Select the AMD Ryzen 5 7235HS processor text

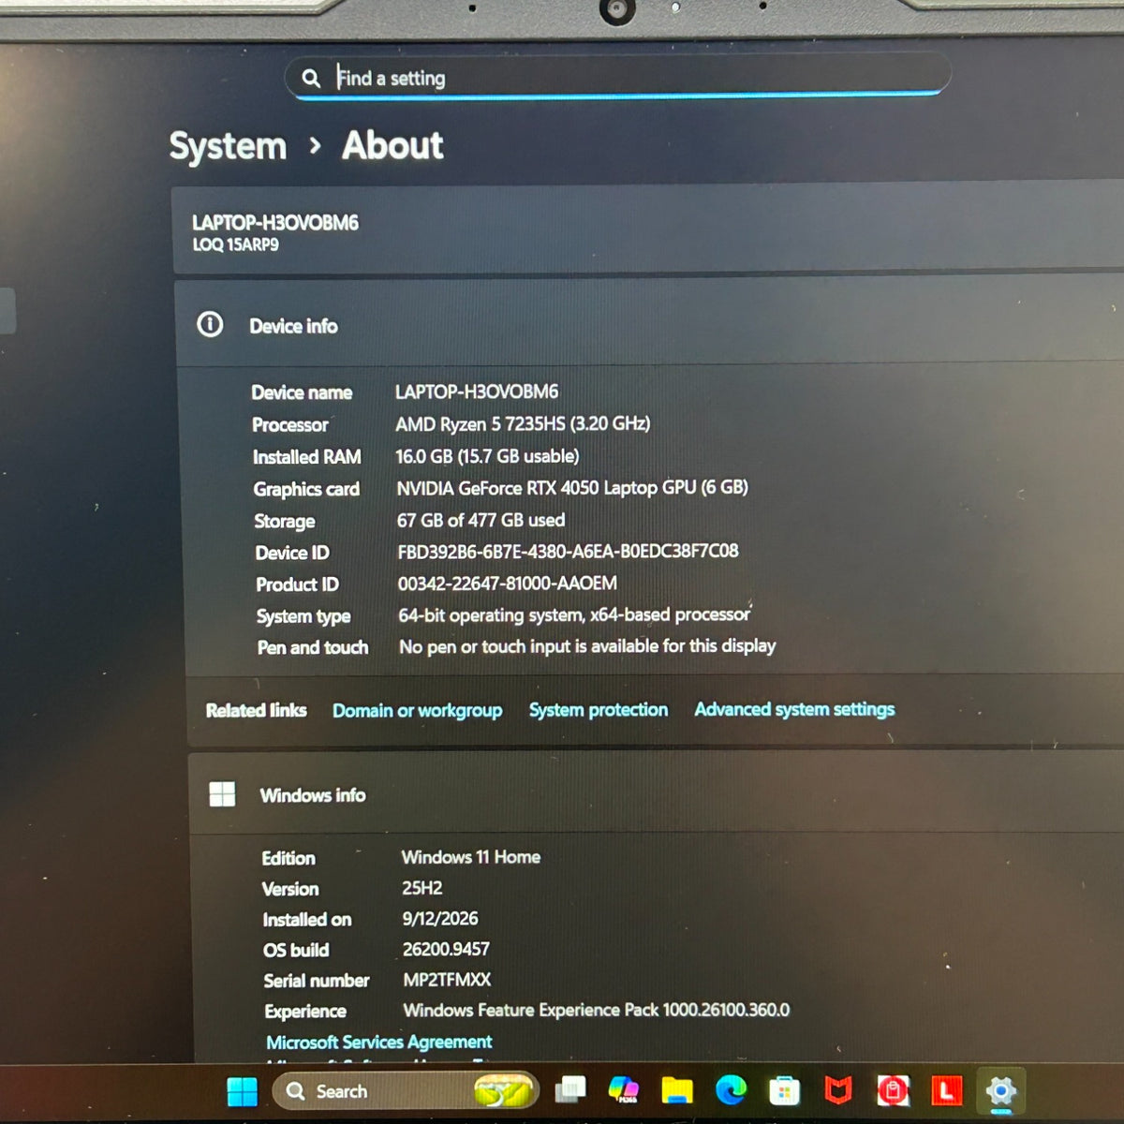click(x=523, y=424)
